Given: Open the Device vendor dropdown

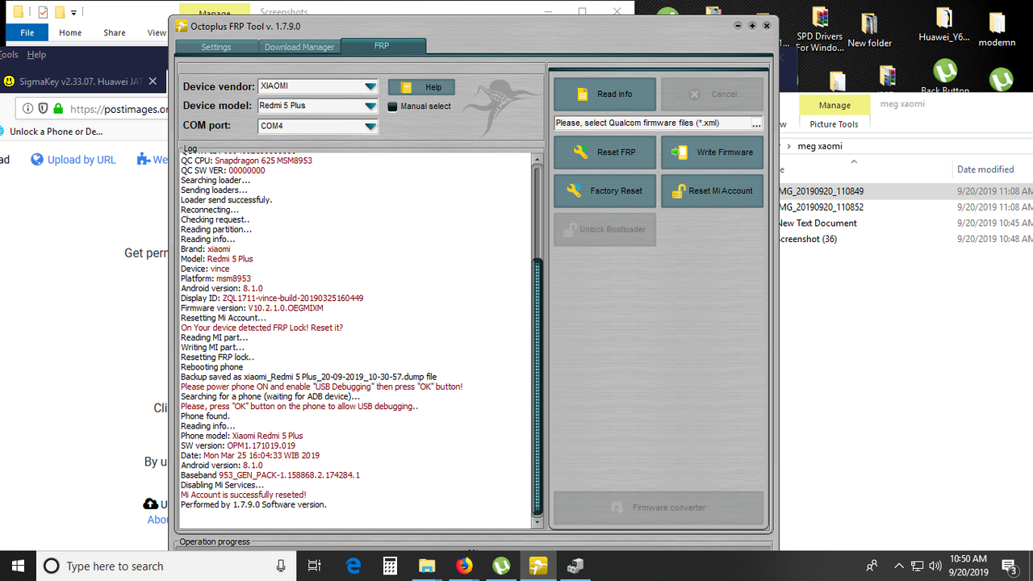Looking at the screenshot, I should pyautogui.click(x=370, y=86).
